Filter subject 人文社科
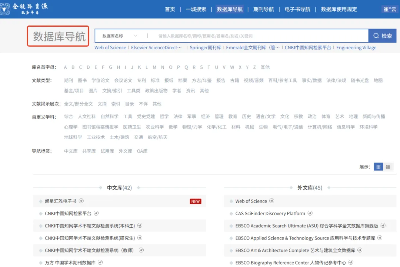The width and height of the screenshot is (400, 267). click(87, 117)
